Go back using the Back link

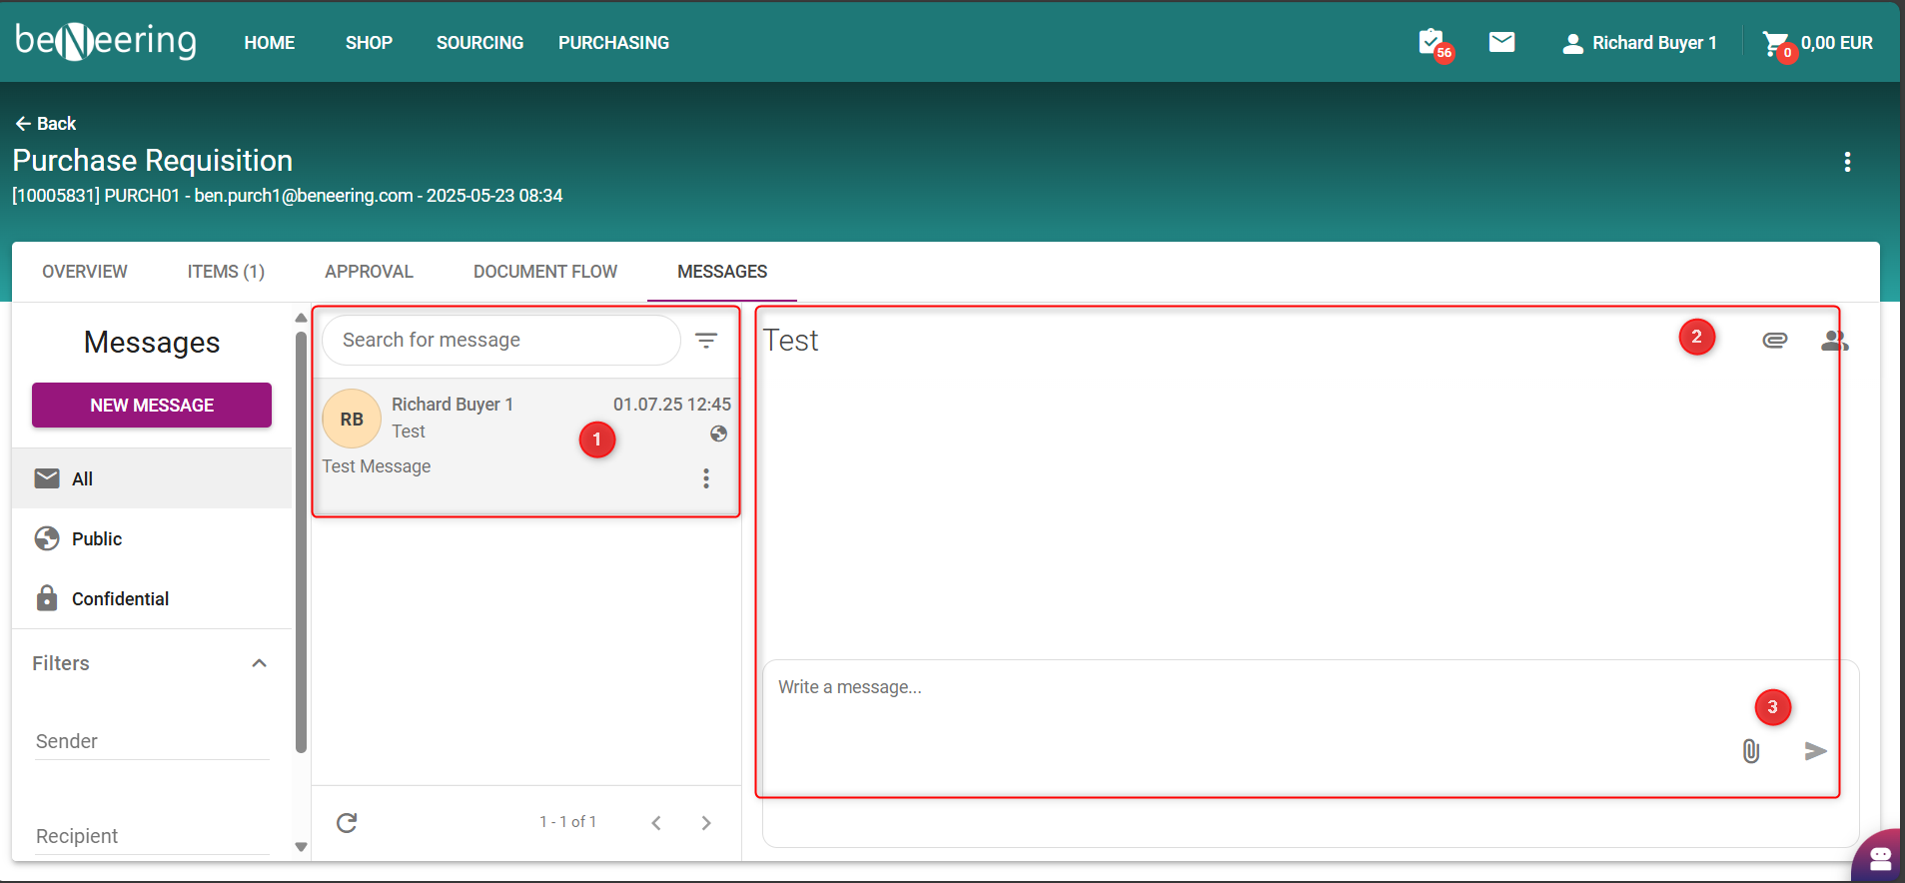pos(46,124)
